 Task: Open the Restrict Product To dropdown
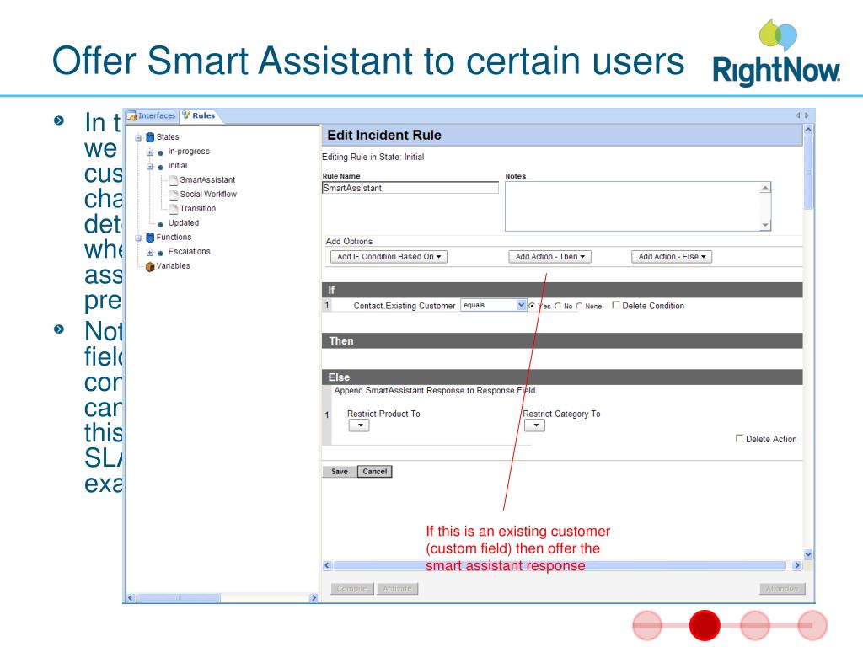pos(359,425)
